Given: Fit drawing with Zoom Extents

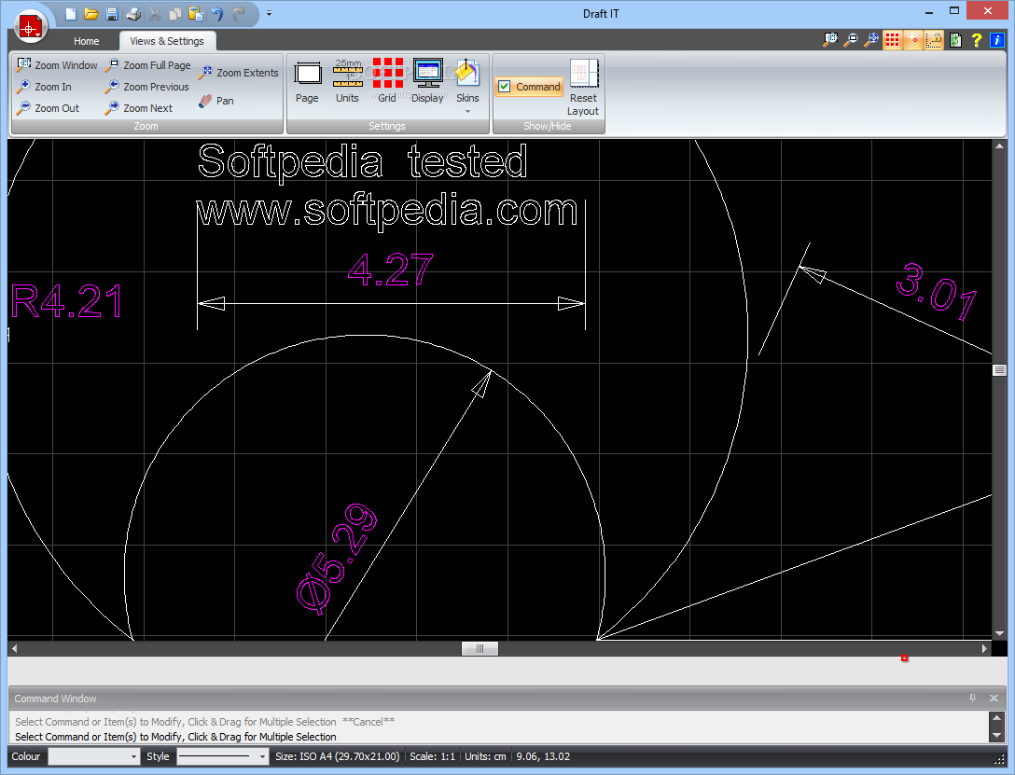Looking at the screenshot, I should tap(239, 73).
